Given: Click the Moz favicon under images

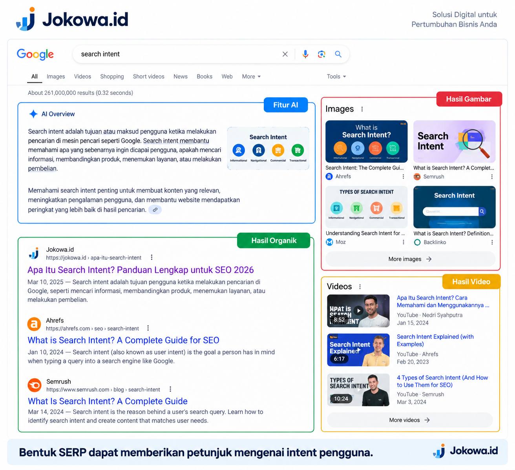Looking at the screenshot, I should pyautogui.click(x=329, y=242).
